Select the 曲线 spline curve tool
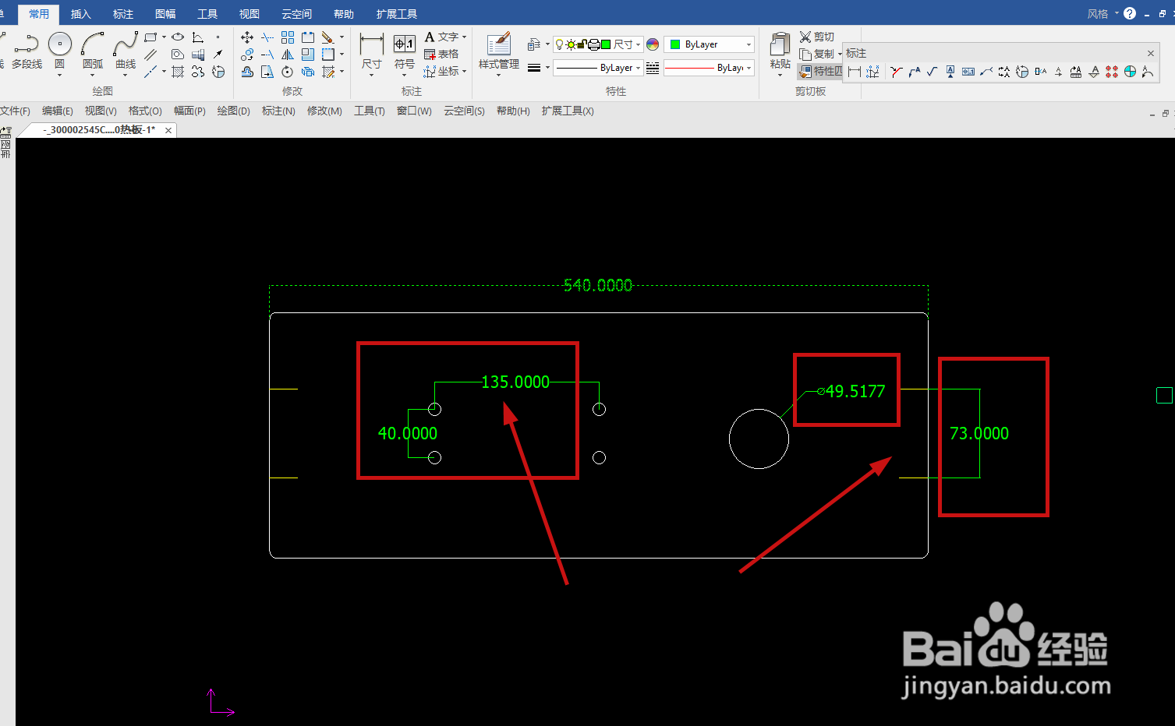 pyautogui.click(x=126, y=51)
